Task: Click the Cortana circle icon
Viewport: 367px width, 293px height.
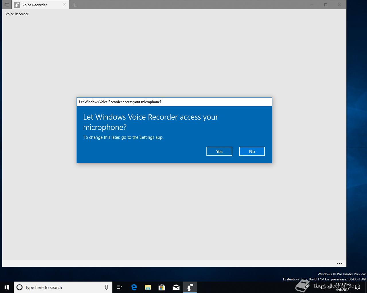Action: [x=19, y=287]
